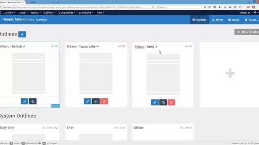Add a new outline with the plus button

(22, 34)
